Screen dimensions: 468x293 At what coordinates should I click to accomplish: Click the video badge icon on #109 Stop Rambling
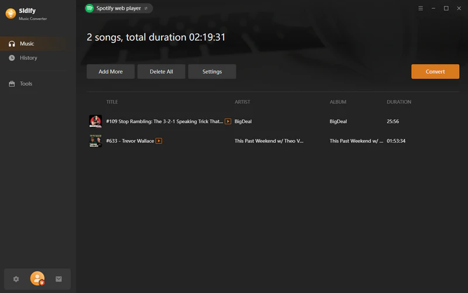(x=228, y=122)
